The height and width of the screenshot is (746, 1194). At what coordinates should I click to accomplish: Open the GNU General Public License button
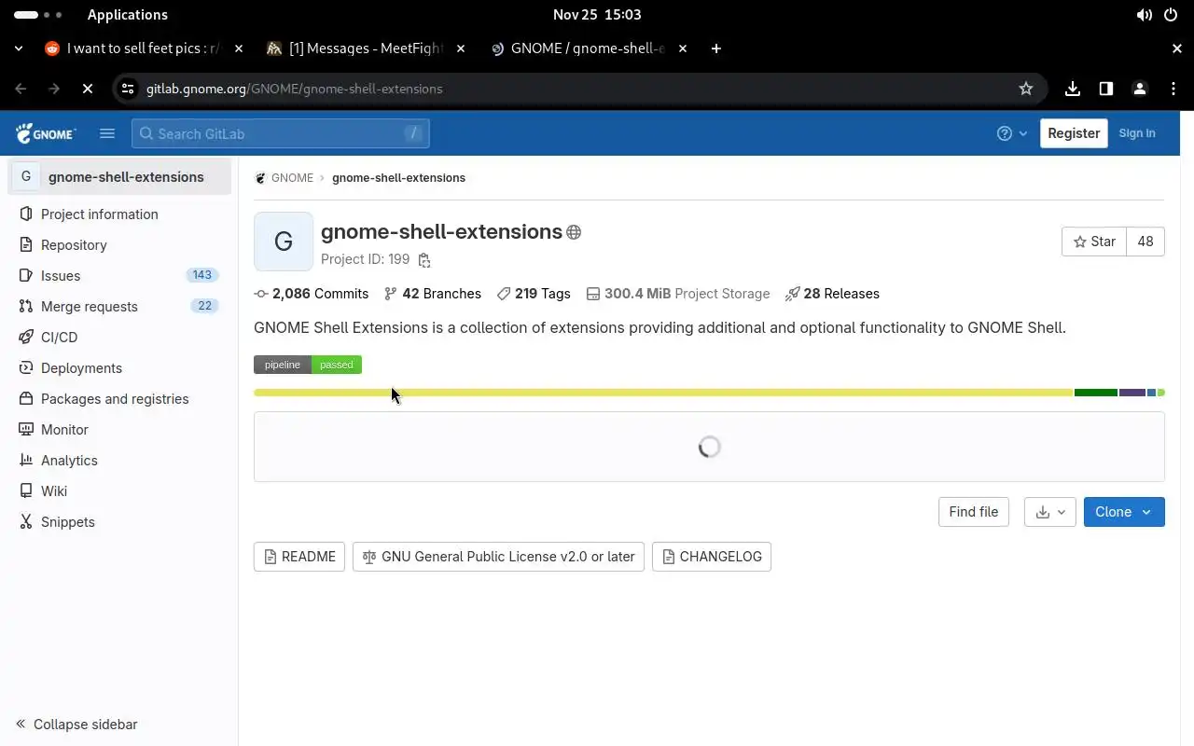(498, 557)
